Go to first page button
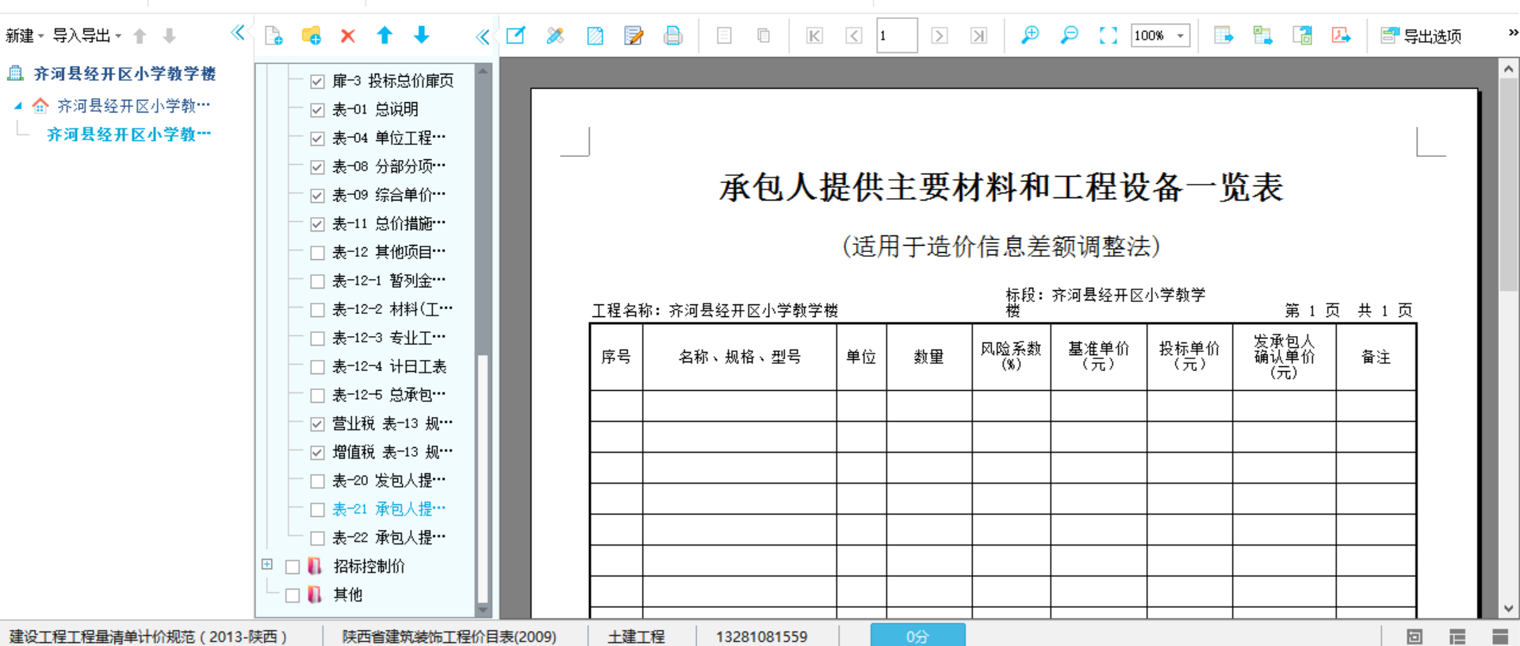The image size is (1520, 646). coord(814,36)
